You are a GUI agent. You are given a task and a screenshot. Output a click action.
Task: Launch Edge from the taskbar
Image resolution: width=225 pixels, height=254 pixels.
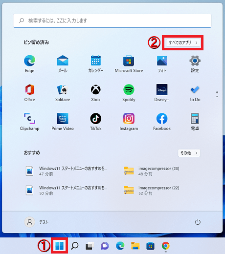pos(120,246)
